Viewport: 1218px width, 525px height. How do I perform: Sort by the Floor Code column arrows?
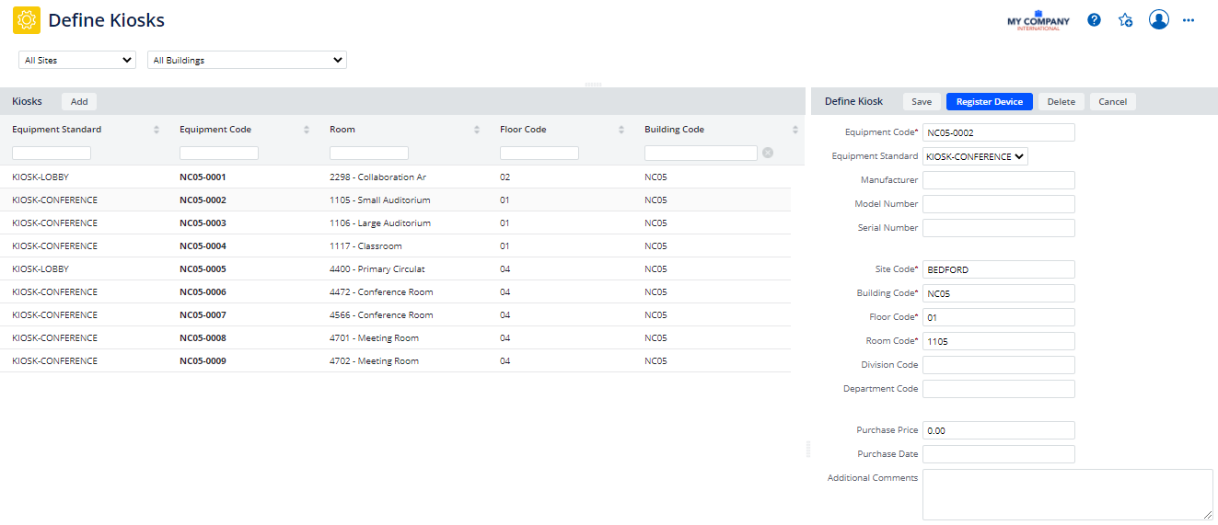pos(621,130)
